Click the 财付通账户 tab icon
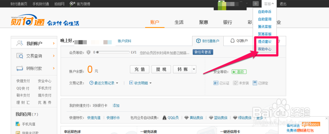Screen dimensions: 329x134 (198, 41)
